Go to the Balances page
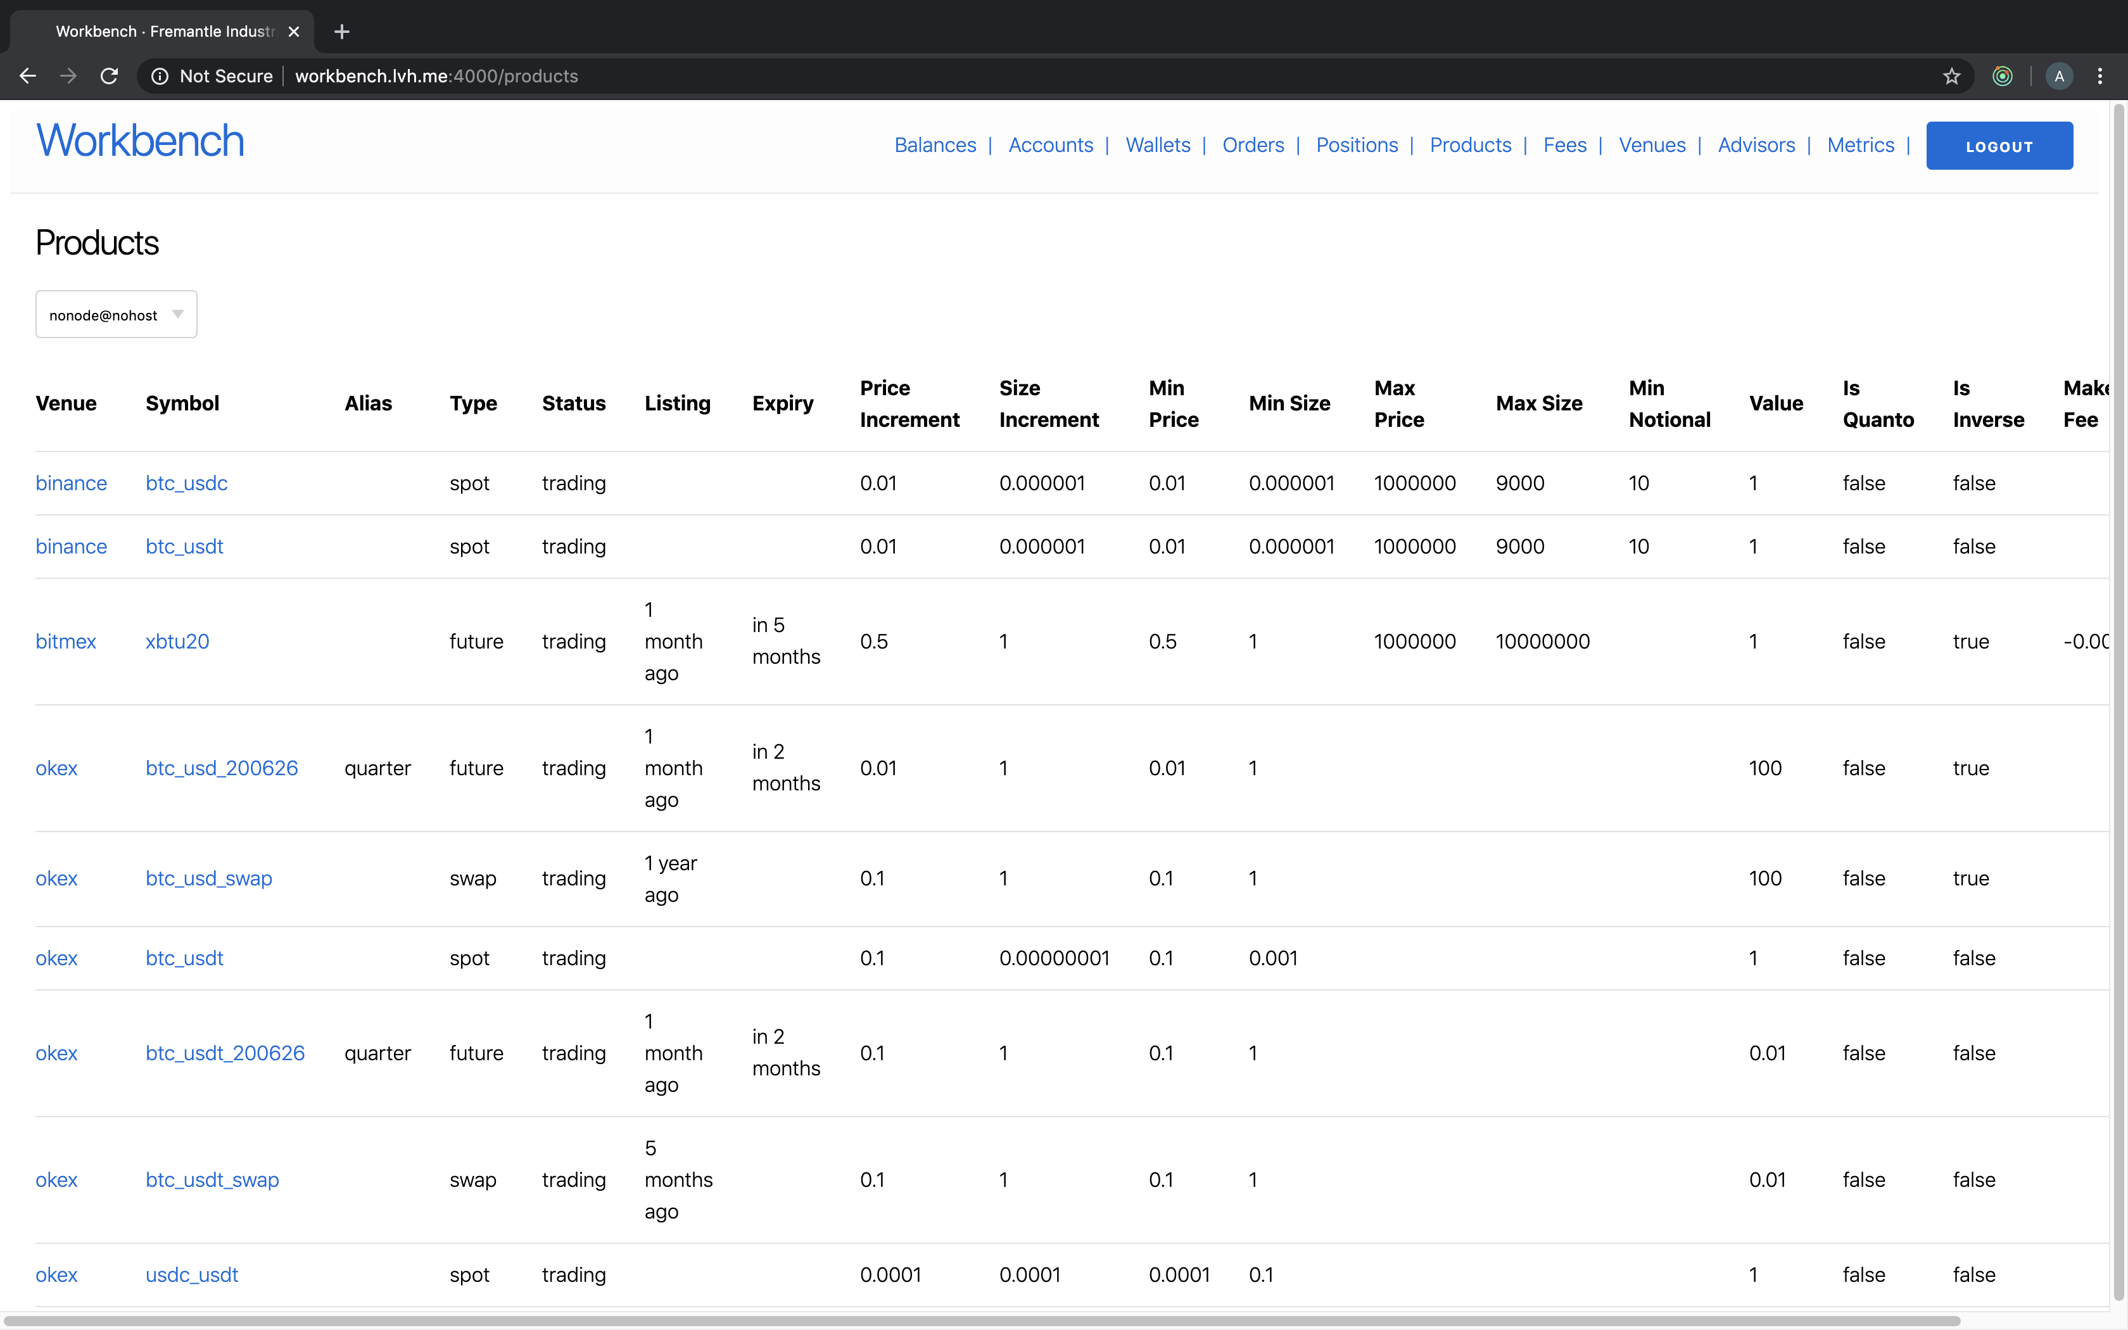 point(935,145)
